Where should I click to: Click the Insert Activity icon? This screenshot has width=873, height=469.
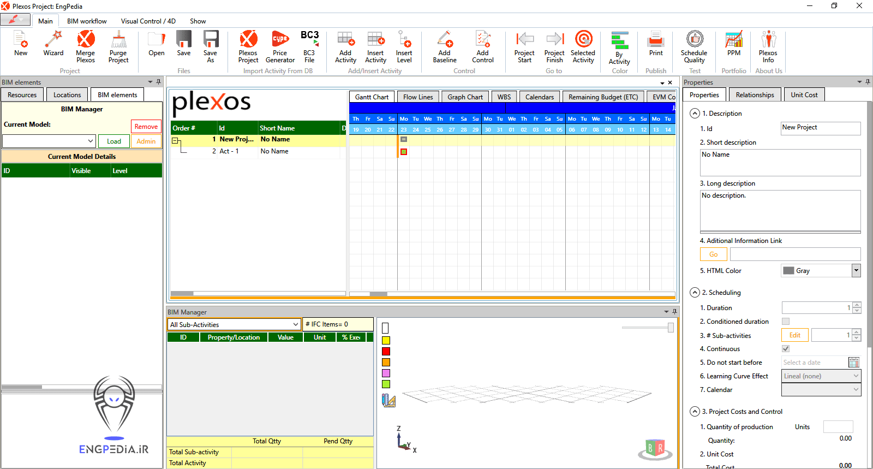pyautogui.click(x=375, y=47)
